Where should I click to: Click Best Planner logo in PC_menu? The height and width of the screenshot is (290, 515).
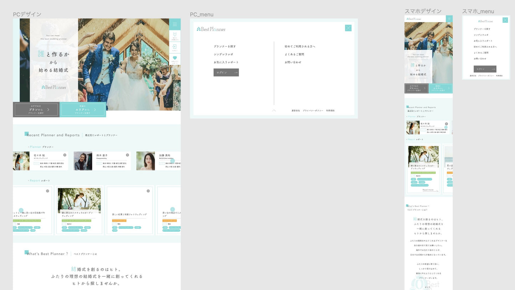click(211, 29)
